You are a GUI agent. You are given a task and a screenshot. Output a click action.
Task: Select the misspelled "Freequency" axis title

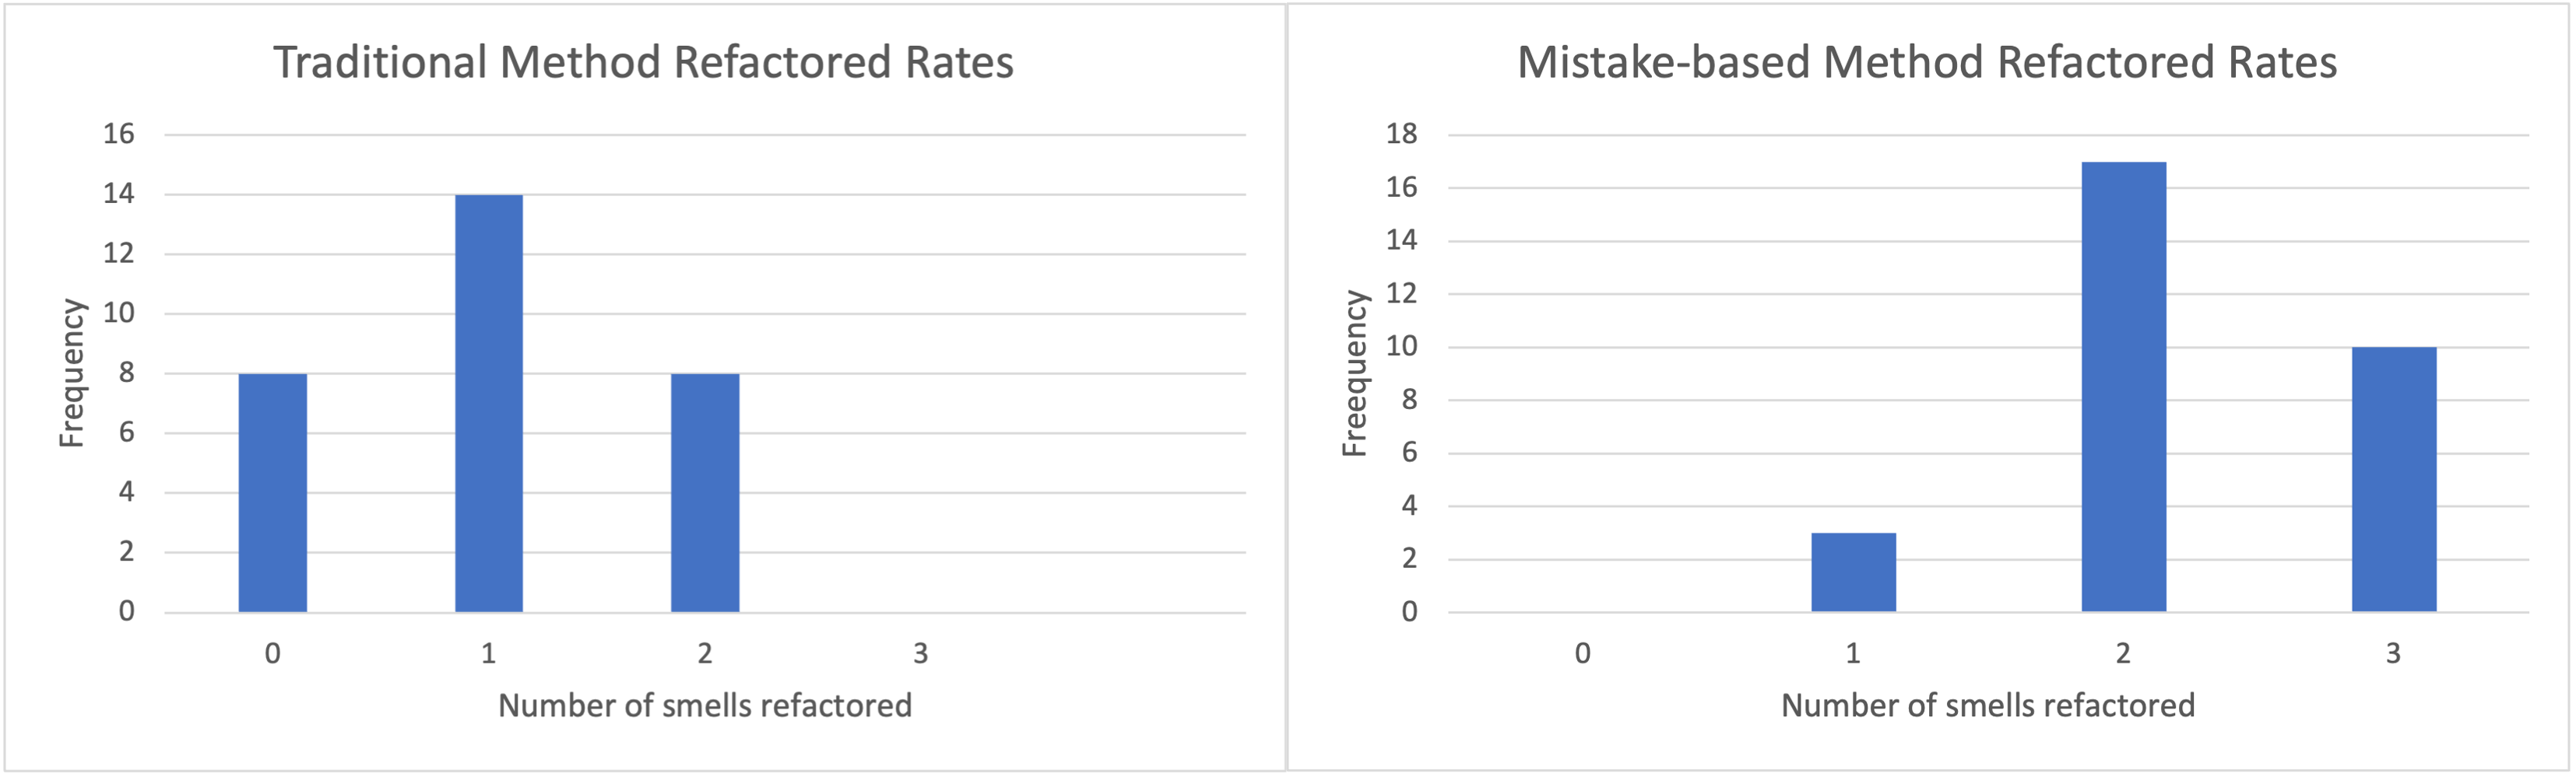(1354, 373)
